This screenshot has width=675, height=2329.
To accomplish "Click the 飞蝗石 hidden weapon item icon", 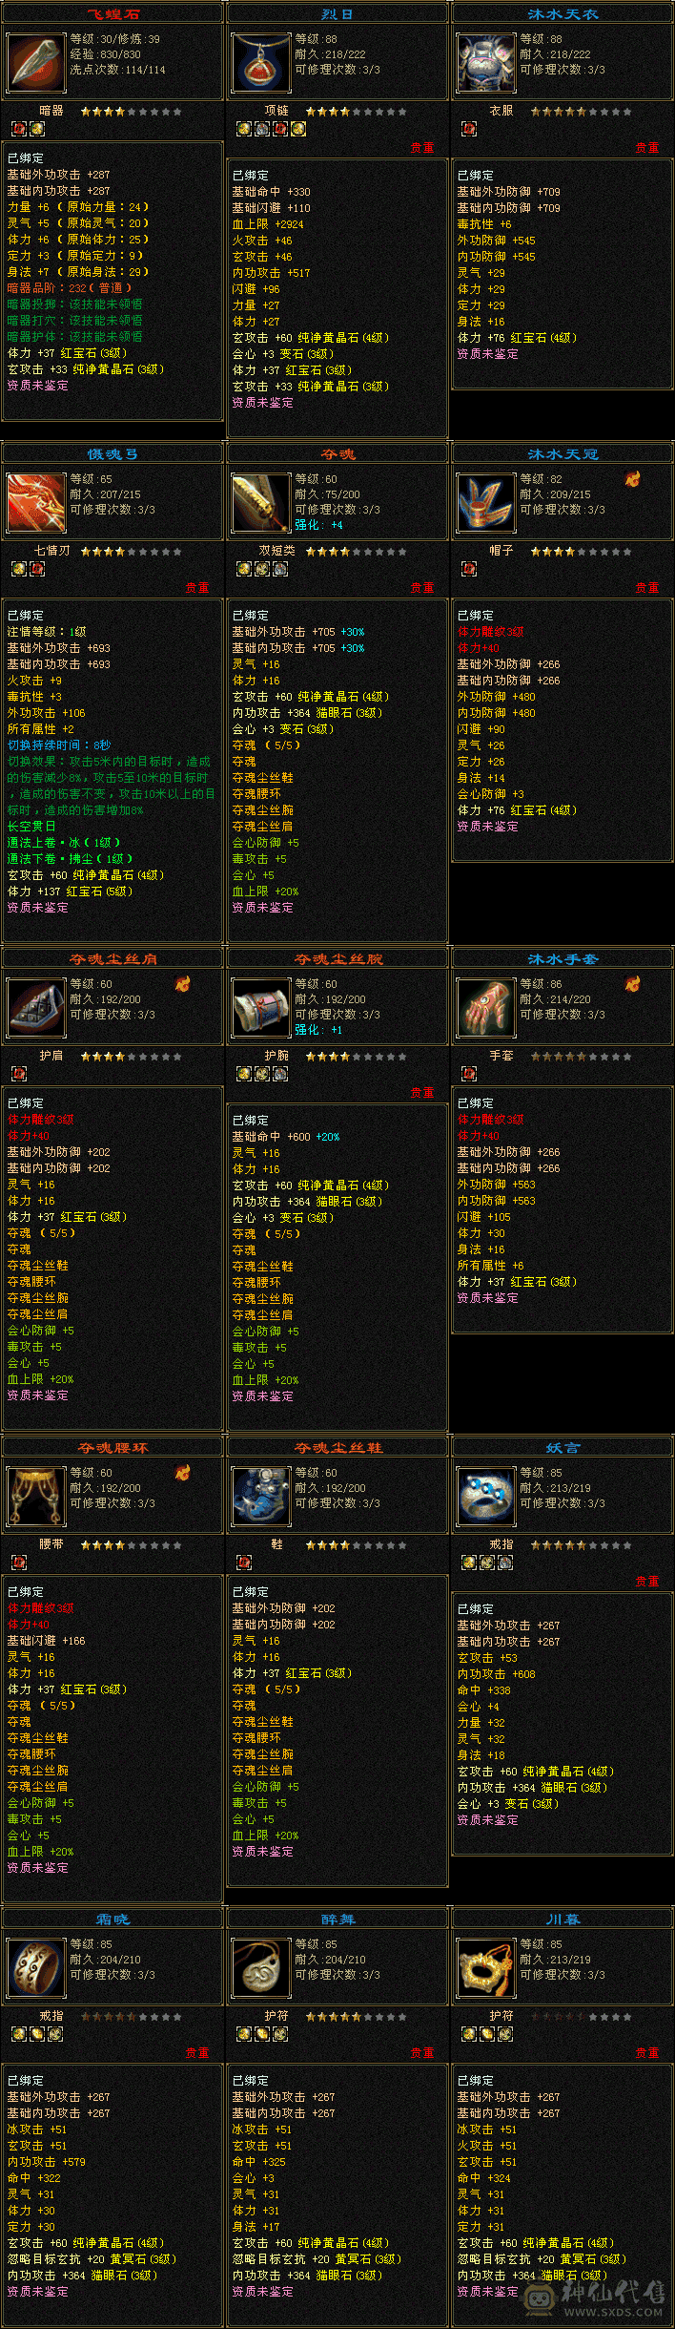I will pos(36,62).
